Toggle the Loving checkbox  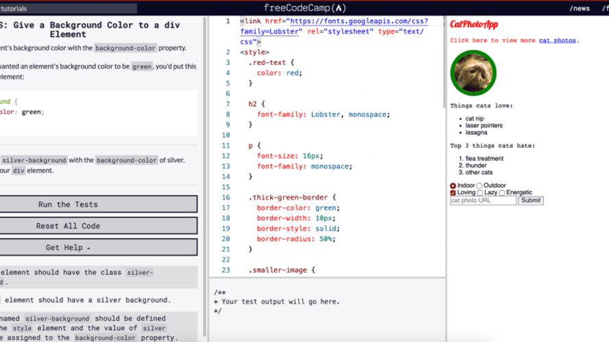pyautogui.click(x=453, y=193)
